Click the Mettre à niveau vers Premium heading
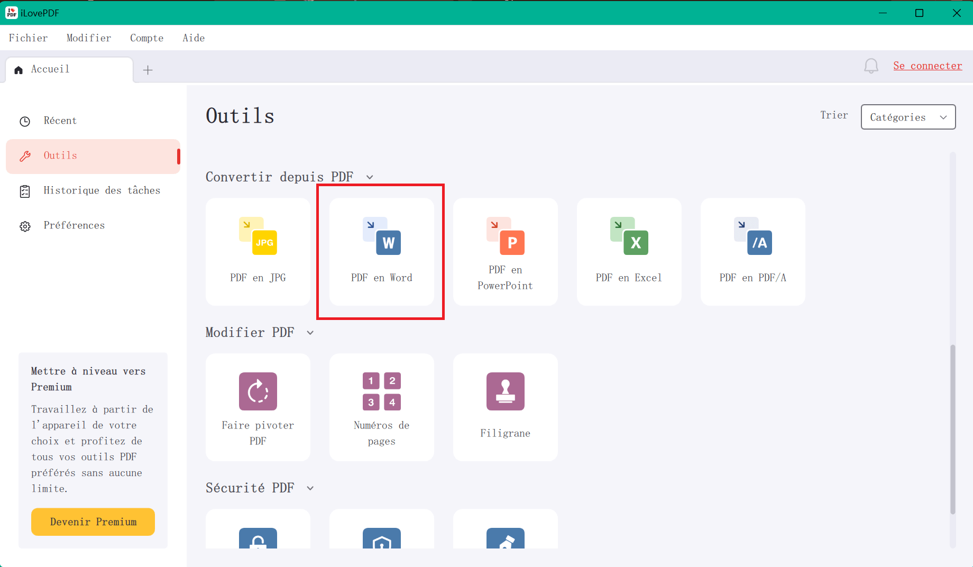The image size is (973, 567). pos(88,379)
